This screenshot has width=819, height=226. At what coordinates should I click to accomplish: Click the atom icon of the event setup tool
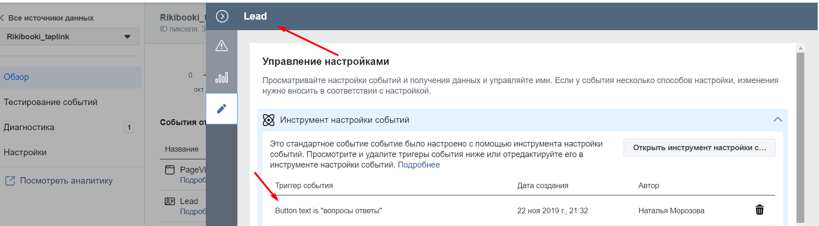point(269,120)
